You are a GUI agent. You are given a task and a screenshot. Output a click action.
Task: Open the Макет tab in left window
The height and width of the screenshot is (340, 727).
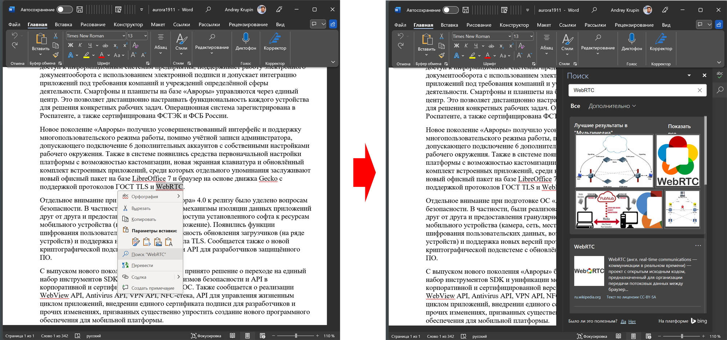click(x=158, y=24)
